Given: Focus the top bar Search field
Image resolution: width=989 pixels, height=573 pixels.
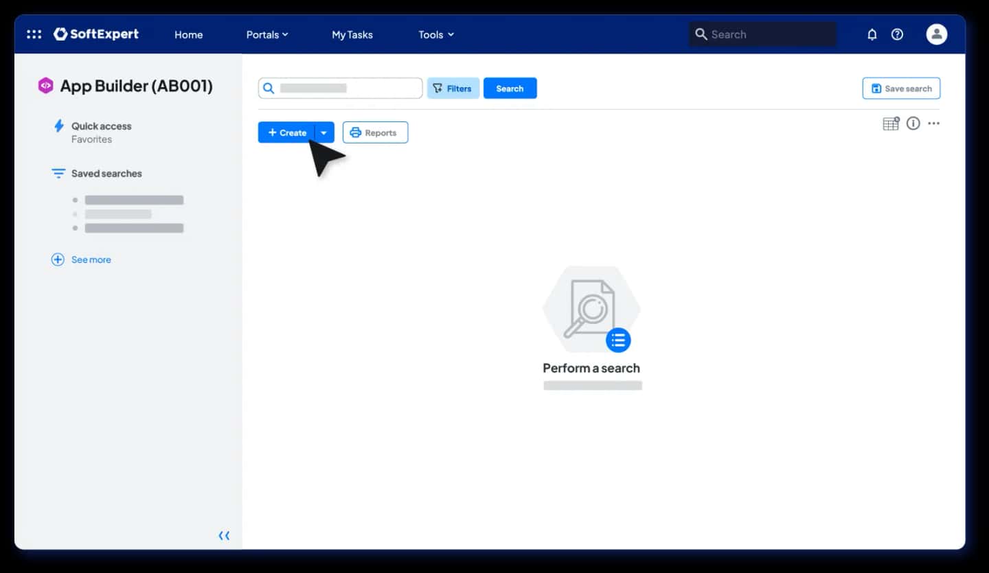Looking at the screenshot, I should pos(763,34).
